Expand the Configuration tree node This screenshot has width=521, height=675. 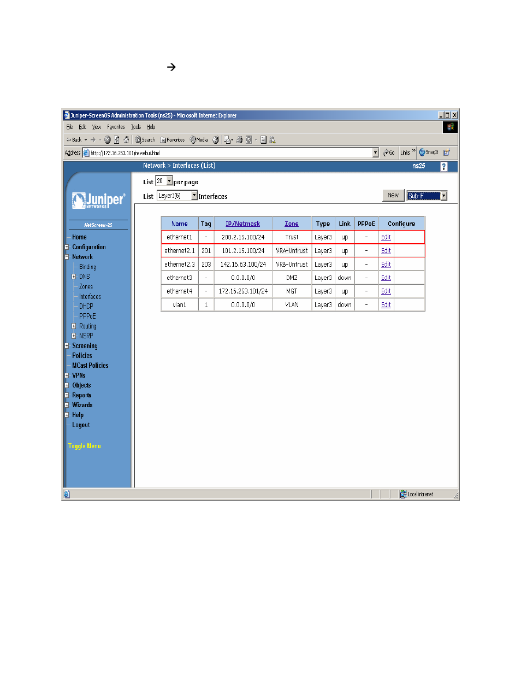pyautogui.click(x=67, y=247)
